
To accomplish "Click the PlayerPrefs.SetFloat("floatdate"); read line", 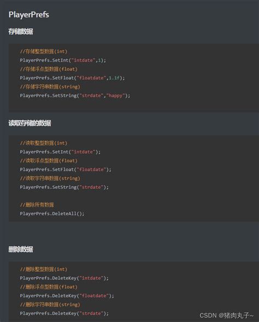I will [66, 170].
